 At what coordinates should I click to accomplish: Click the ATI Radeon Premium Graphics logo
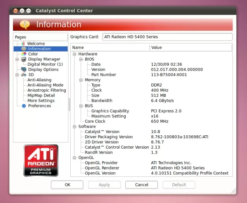coord(41,160)
